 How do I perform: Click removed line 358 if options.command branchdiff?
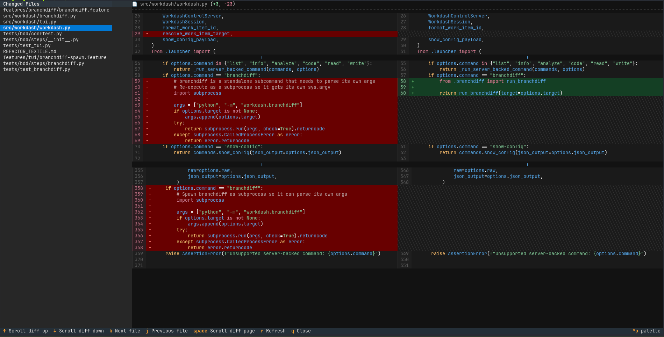(265, 188)
